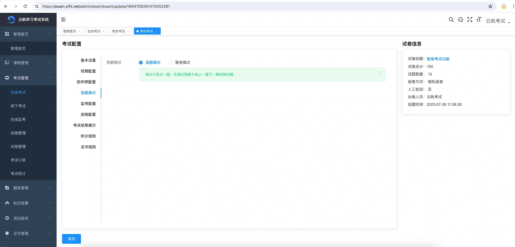Click the 保存 button
515x247 pixels.
71,239
